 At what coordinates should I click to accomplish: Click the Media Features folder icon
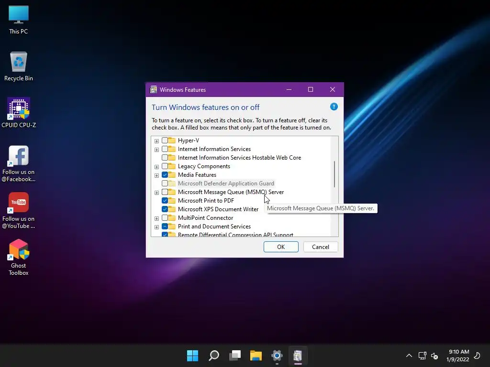point(172,175)
